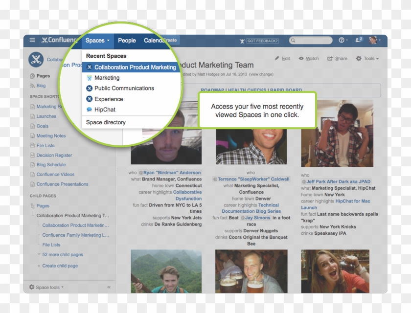Focus the header search field

click(311, 40)
